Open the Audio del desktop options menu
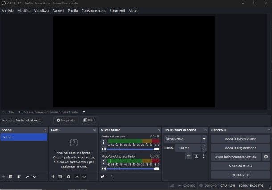This screenshot has height=190, width=272. (x=103, y=142)
